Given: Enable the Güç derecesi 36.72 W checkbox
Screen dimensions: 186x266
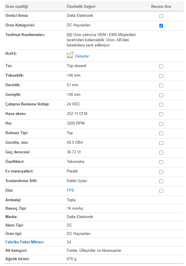Looking at the screenshot, I should [161, 152].
